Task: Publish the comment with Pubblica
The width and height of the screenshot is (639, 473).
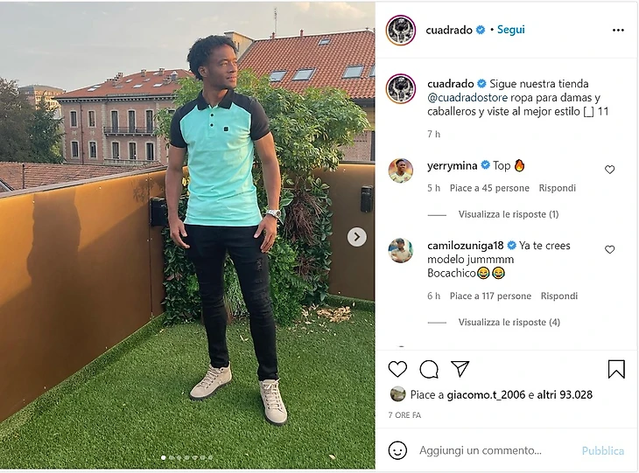Action: pyautogui.click(x=603, y=450)
